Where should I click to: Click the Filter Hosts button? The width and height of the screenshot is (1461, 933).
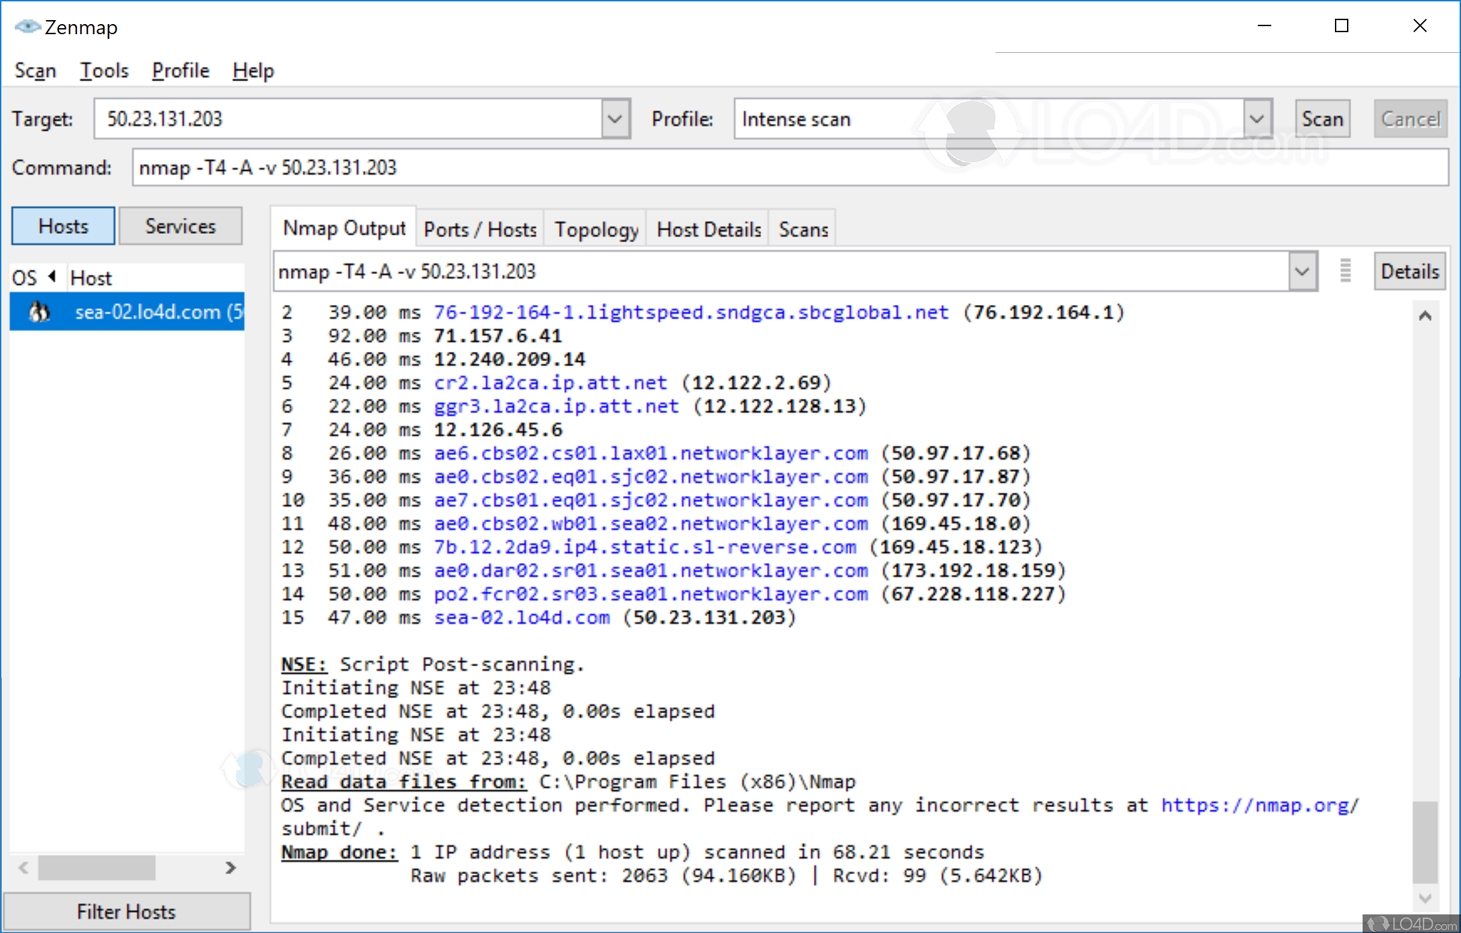[x=126, y=912]
